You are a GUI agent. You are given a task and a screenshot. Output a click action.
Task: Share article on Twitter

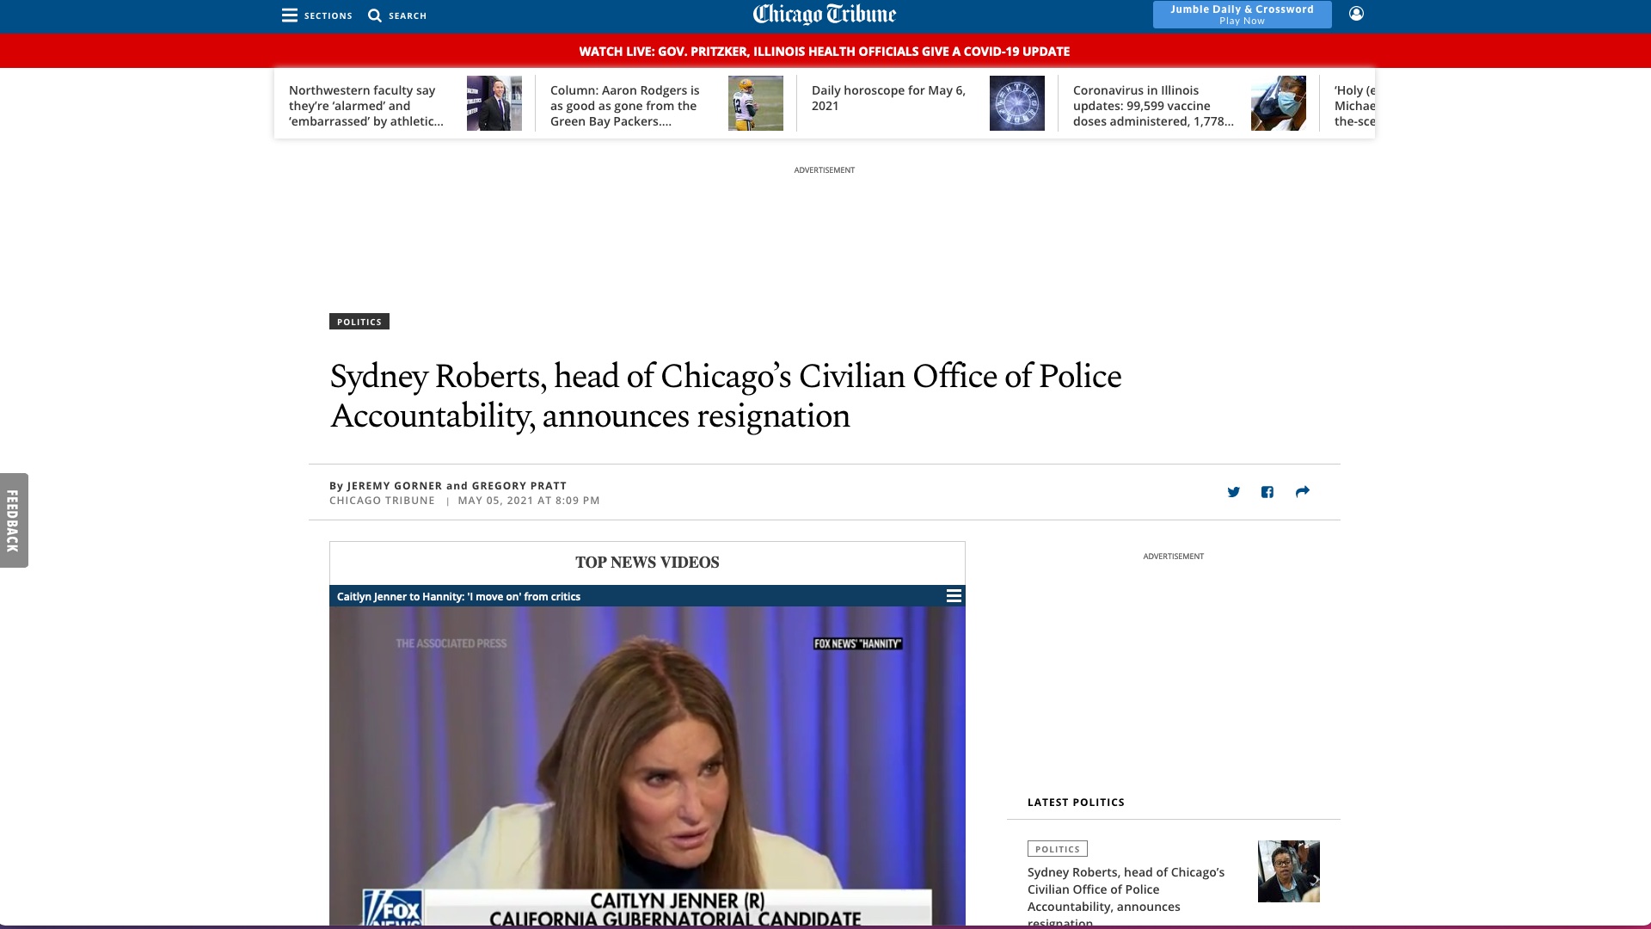point(1233,492)
